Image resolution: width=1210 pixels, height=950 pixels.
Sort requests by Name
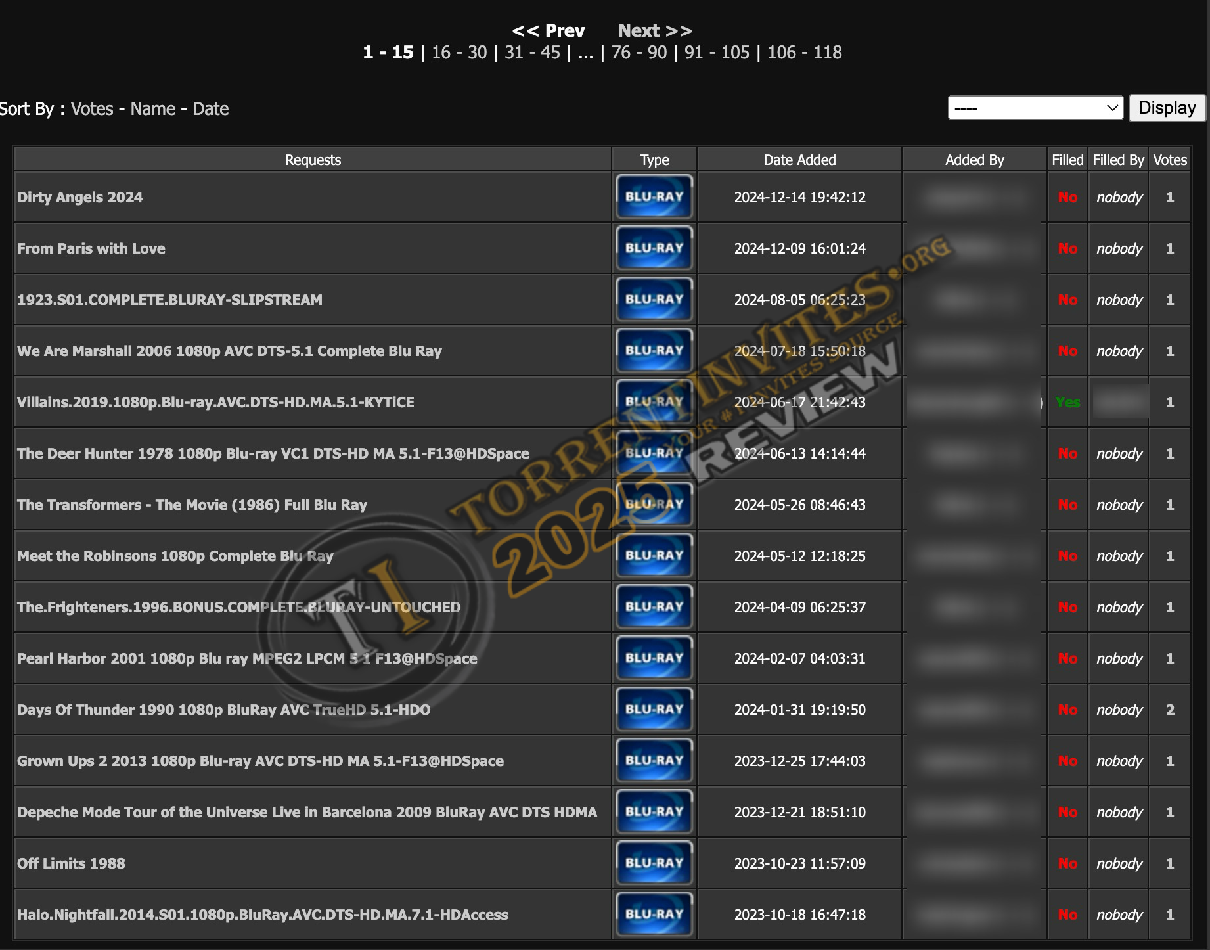point(152,109)
